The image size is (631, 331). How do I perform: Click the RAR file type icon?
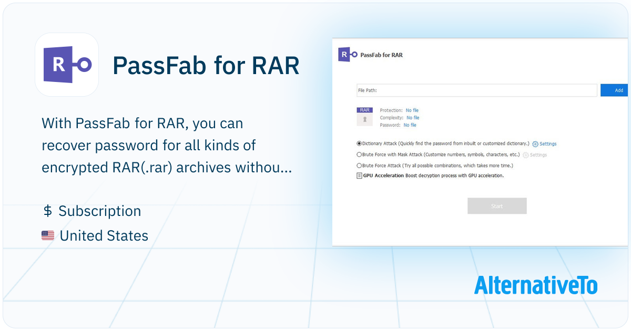[x=364, y=117]
